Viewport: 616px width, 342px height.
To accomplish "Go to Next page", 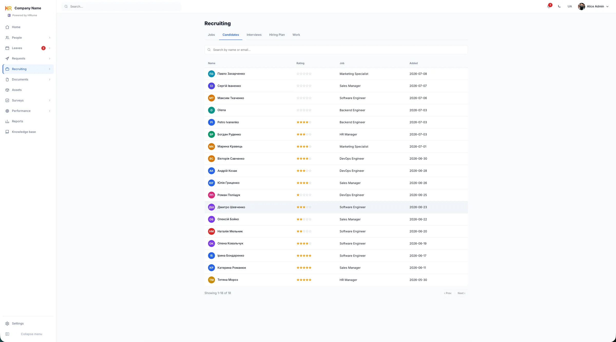I will 461,293.
